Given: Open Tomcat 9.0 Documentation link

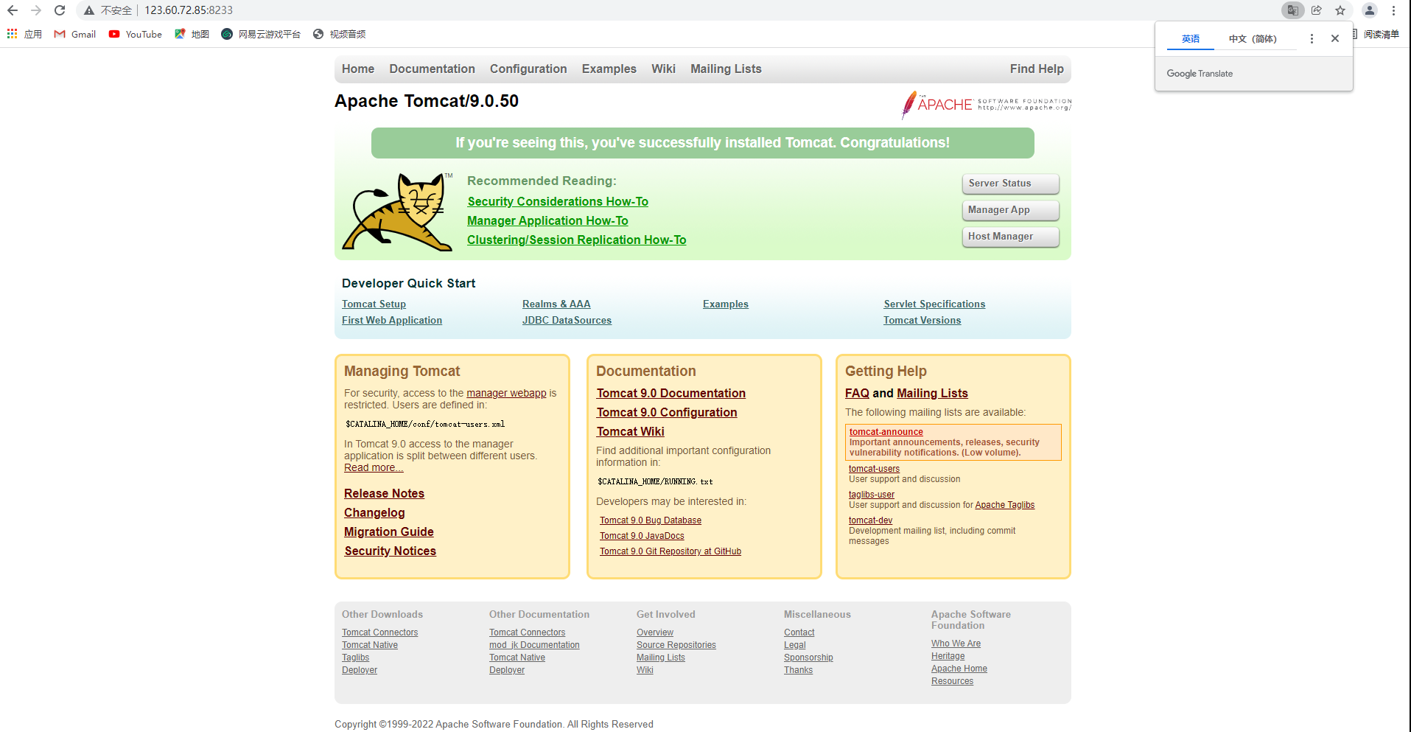Looking at the screenshot, I should pos(671,393).
